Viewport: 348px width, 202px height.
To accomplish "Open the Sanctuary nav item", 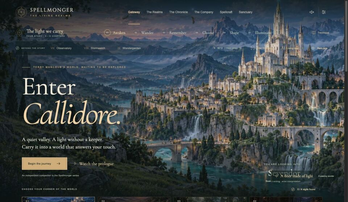I will [245, 12].
